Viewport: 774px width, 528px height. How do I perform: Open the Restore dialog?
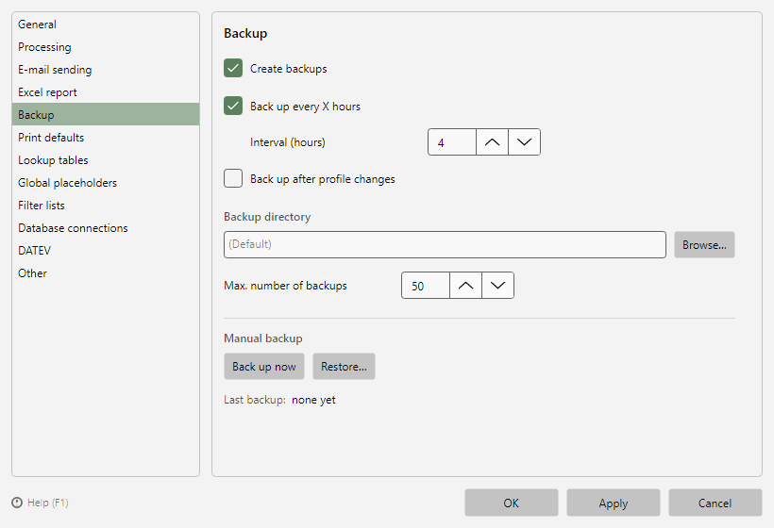(x=344, y=366)
